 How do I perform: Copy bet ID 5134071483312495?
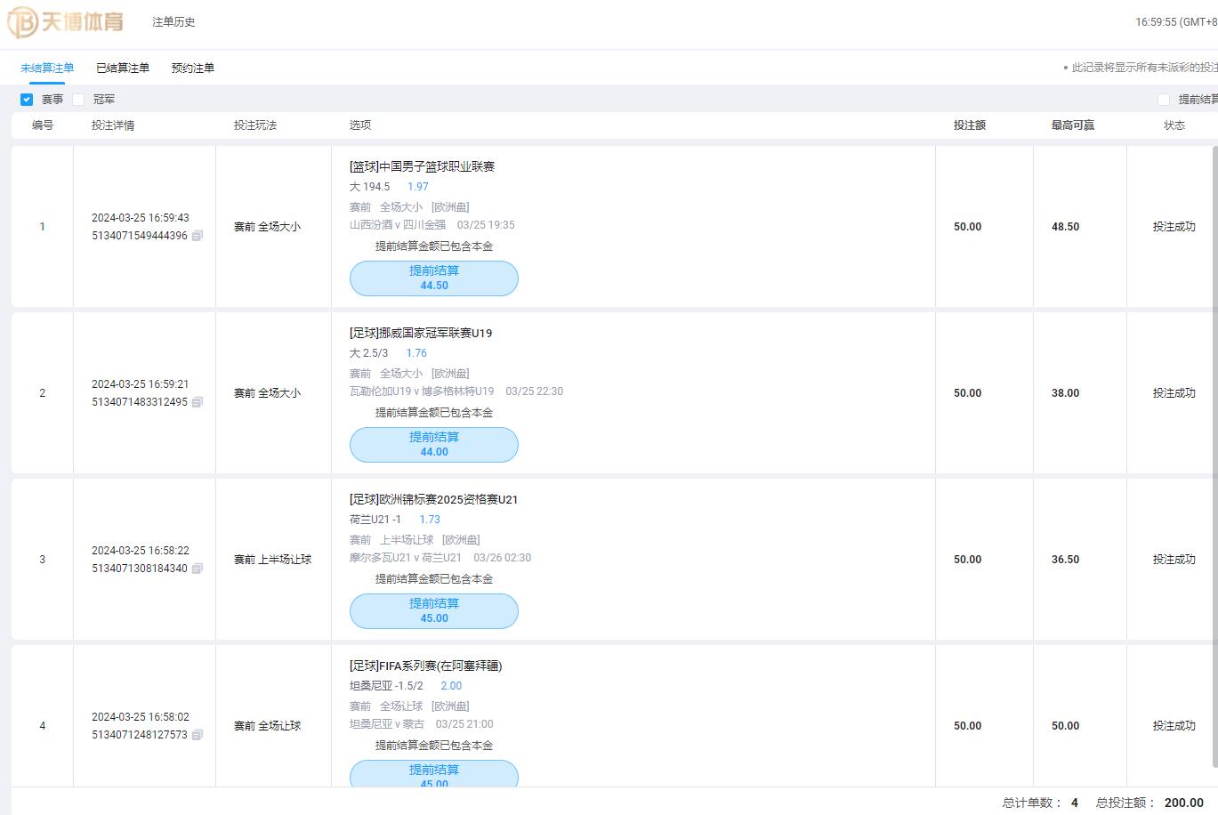(198, 402)
